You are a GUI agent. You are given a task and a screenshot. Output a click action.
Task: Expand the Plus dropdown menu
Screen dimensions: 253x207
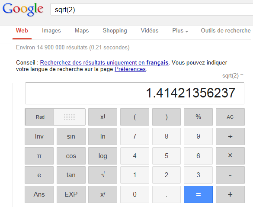[x=180, y=31]
